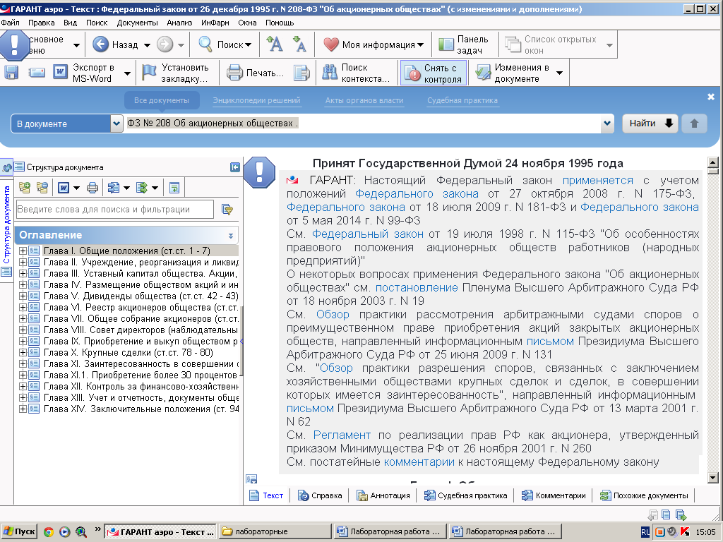The width and height of the screenshot is (723, 542).
Task: Click Экспорт в MS-Word icon
Action: (x=60, y=73)
